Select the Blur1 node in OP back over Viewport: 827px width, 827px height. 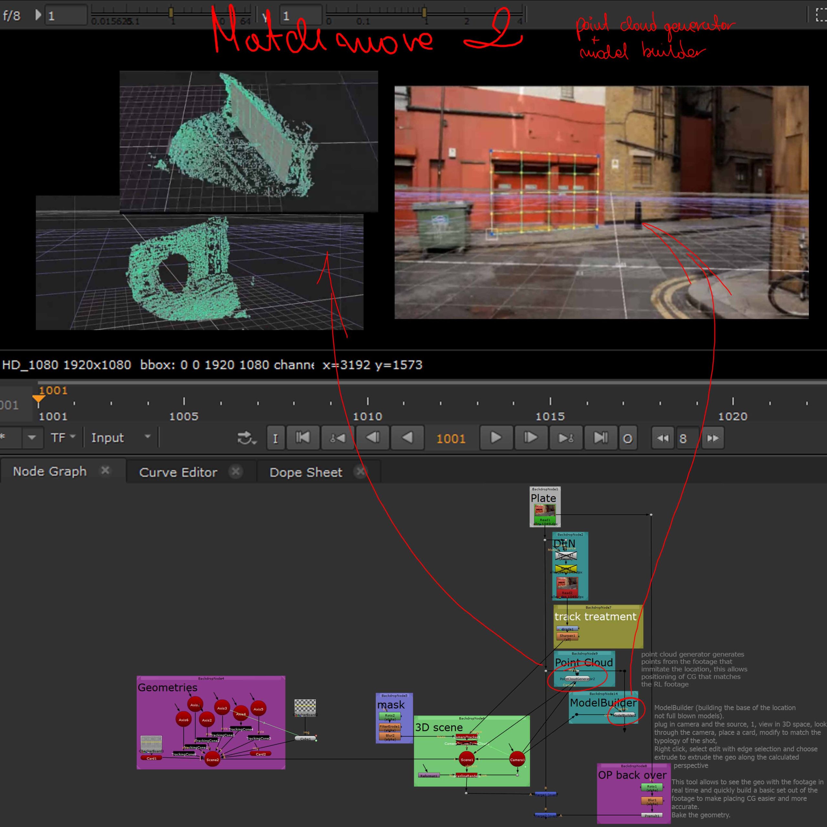point(652,801)
